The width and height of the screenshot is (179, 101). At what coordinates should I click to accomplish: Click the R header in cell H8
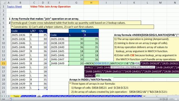pos(91,35)
